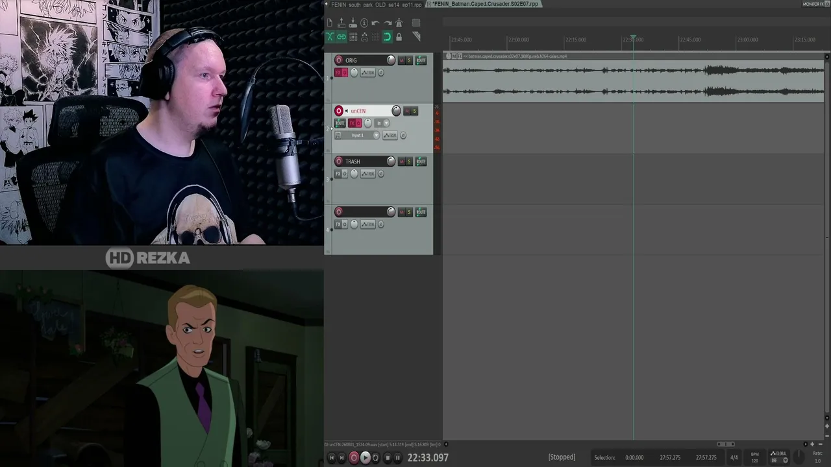This screenshot has height=467, width=831.
Task: Create a new project with the toolbar icon
Action: [329, 23]
